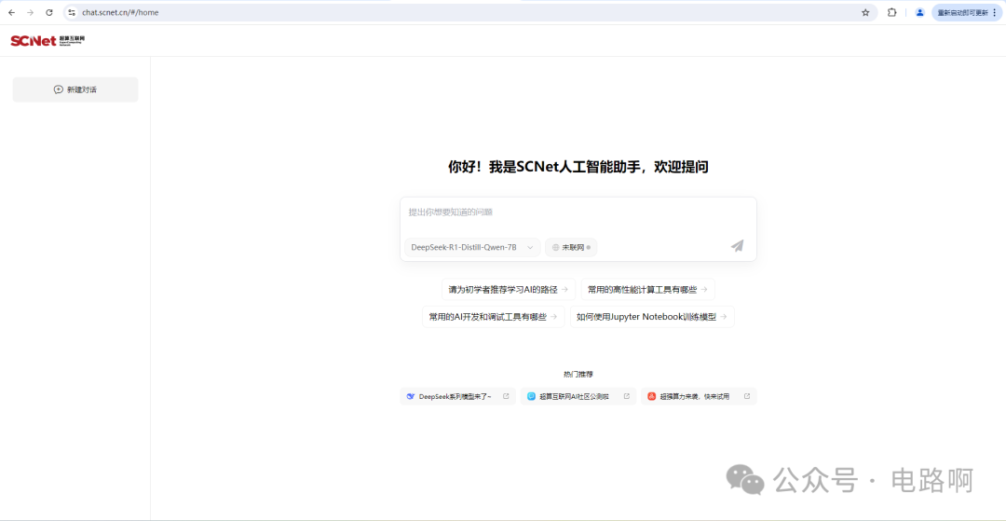Image resolution: width=1006 pixels, height=521 pixels.
Task: Open the Chrome profile avatar icon
Action: (x=919, y=12)
